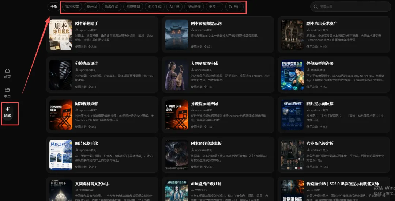Viewport: 395px width, 201px height.
Task: Click the magnifier icon in the search box
Action: coord(316,7)
